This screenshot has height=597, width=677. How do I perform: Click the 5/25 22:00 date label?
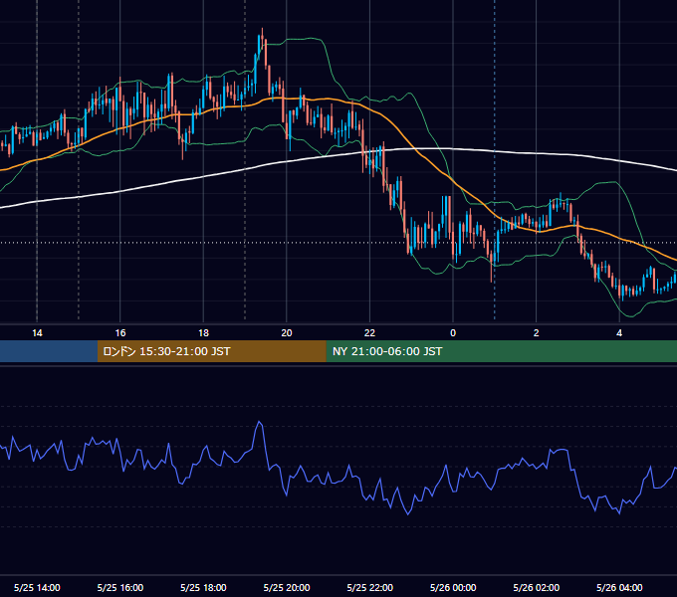[x=370, y=587]
